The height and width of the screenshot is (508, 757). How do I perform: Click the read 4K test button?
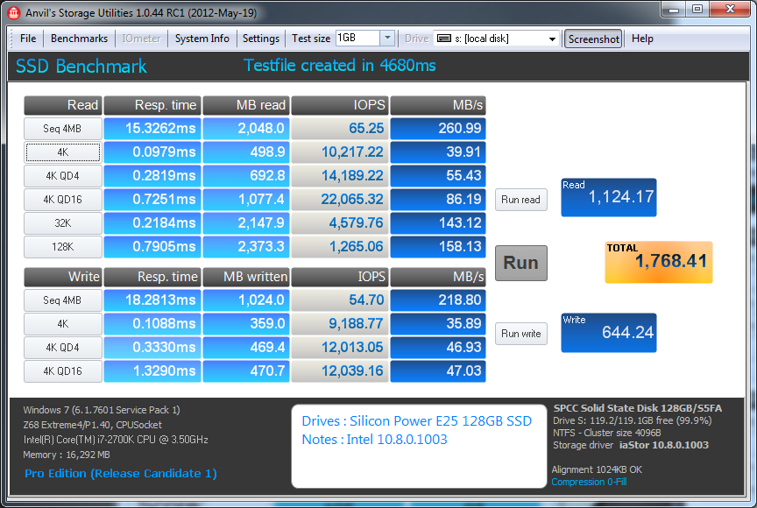[63, 152]
